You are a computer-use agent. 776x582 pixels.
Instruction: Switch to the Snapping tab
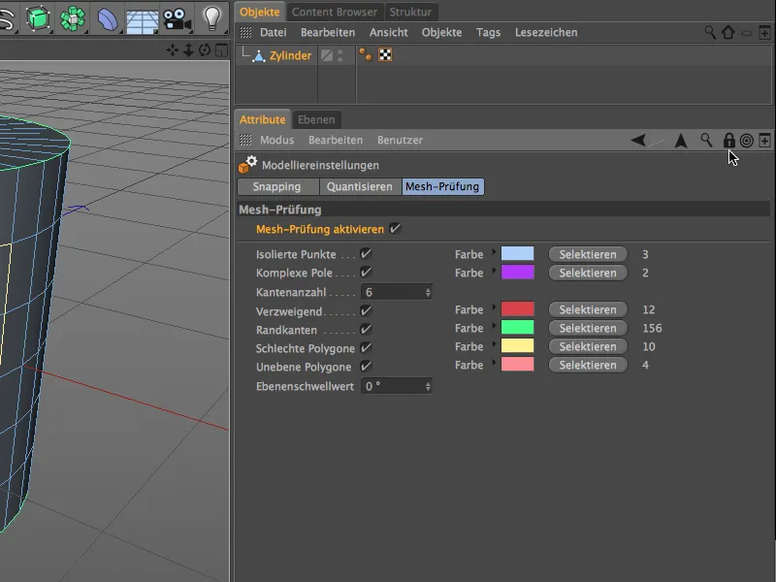pyautogui.click(x=276, y=186)
